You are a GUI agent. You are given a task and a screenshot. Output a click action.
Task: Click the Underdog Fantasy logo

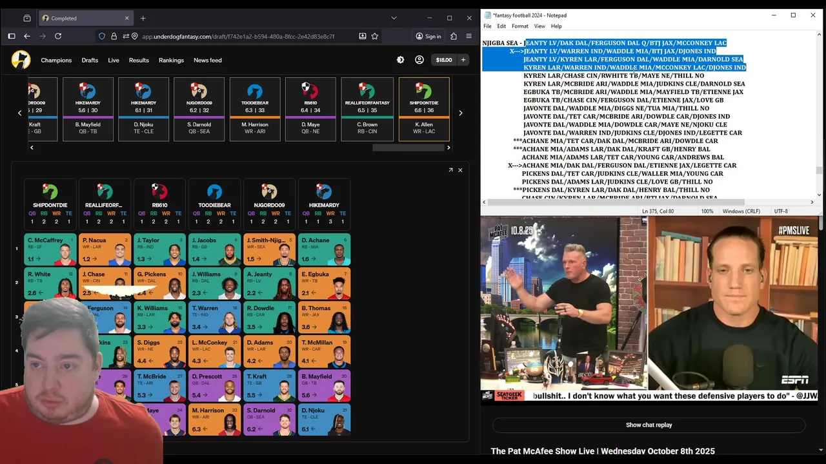tap(21, 60)
